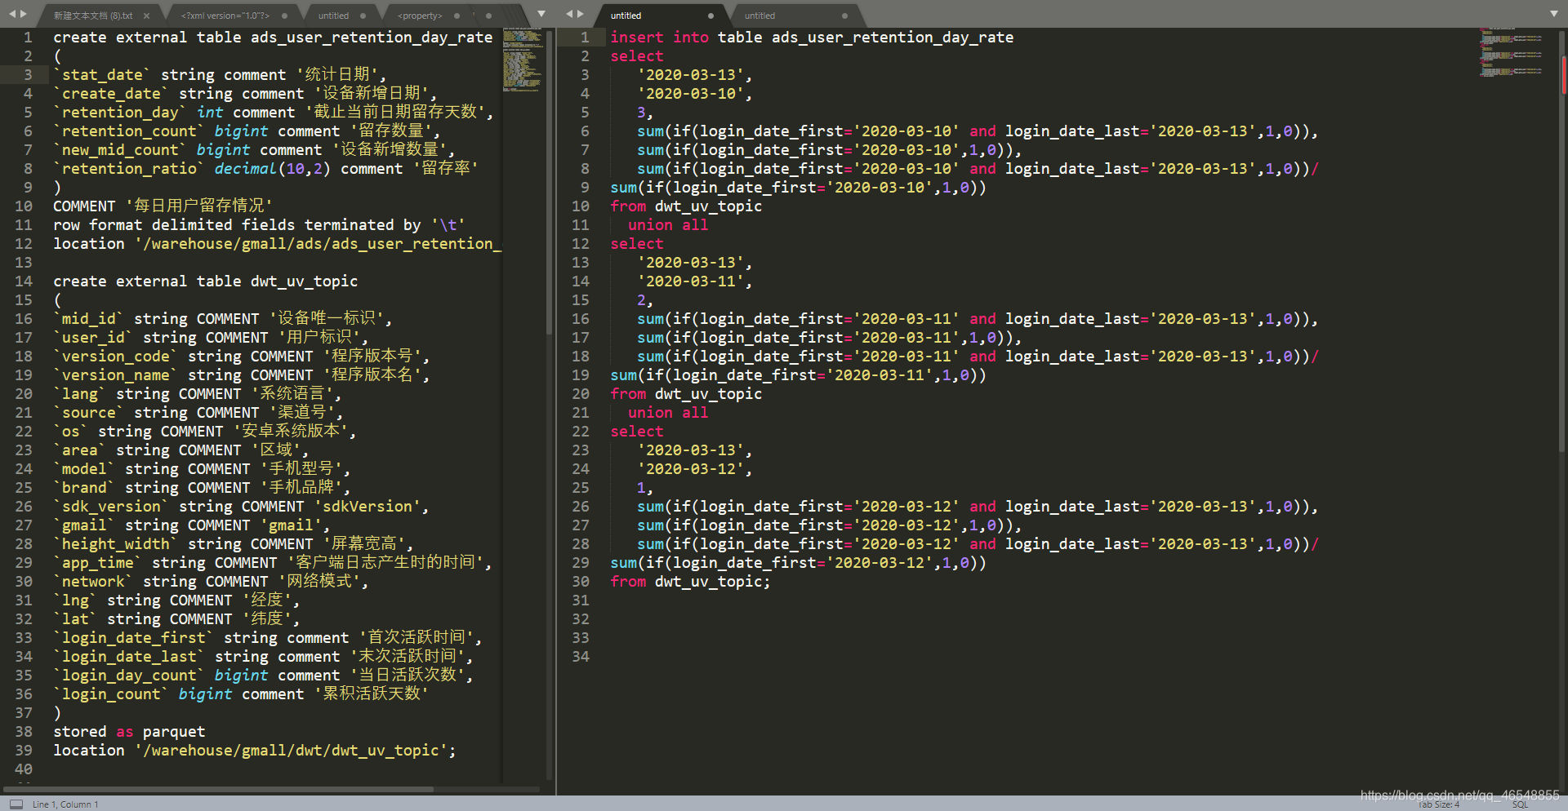Click 'select' keyword on right pane line 22
The height and width of the screenshot is (811, 1568).
[x=637, y=432]
